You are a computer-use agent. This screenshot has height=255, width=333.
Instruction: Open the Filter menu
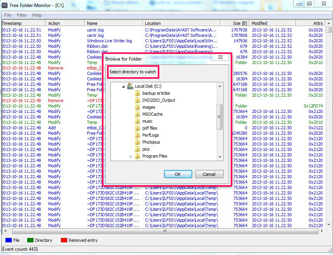pos(22,15)
